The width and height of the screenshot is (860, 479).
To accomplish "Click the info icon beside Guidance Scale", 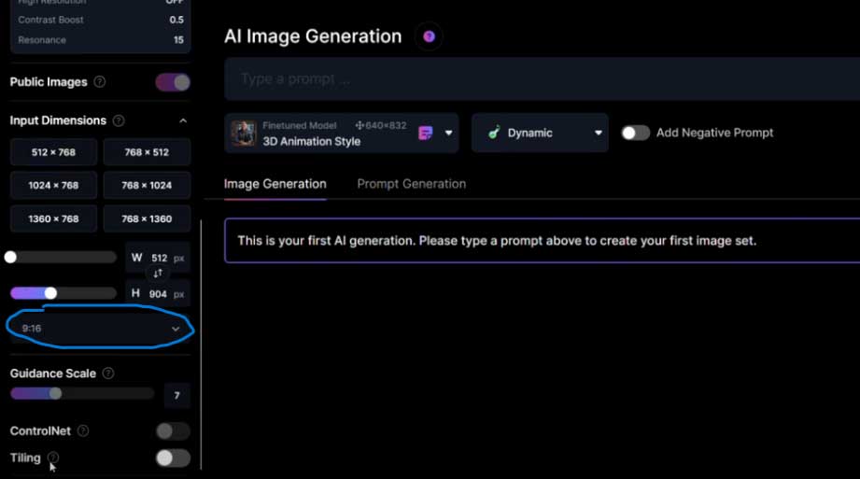I will coord(108,373).
